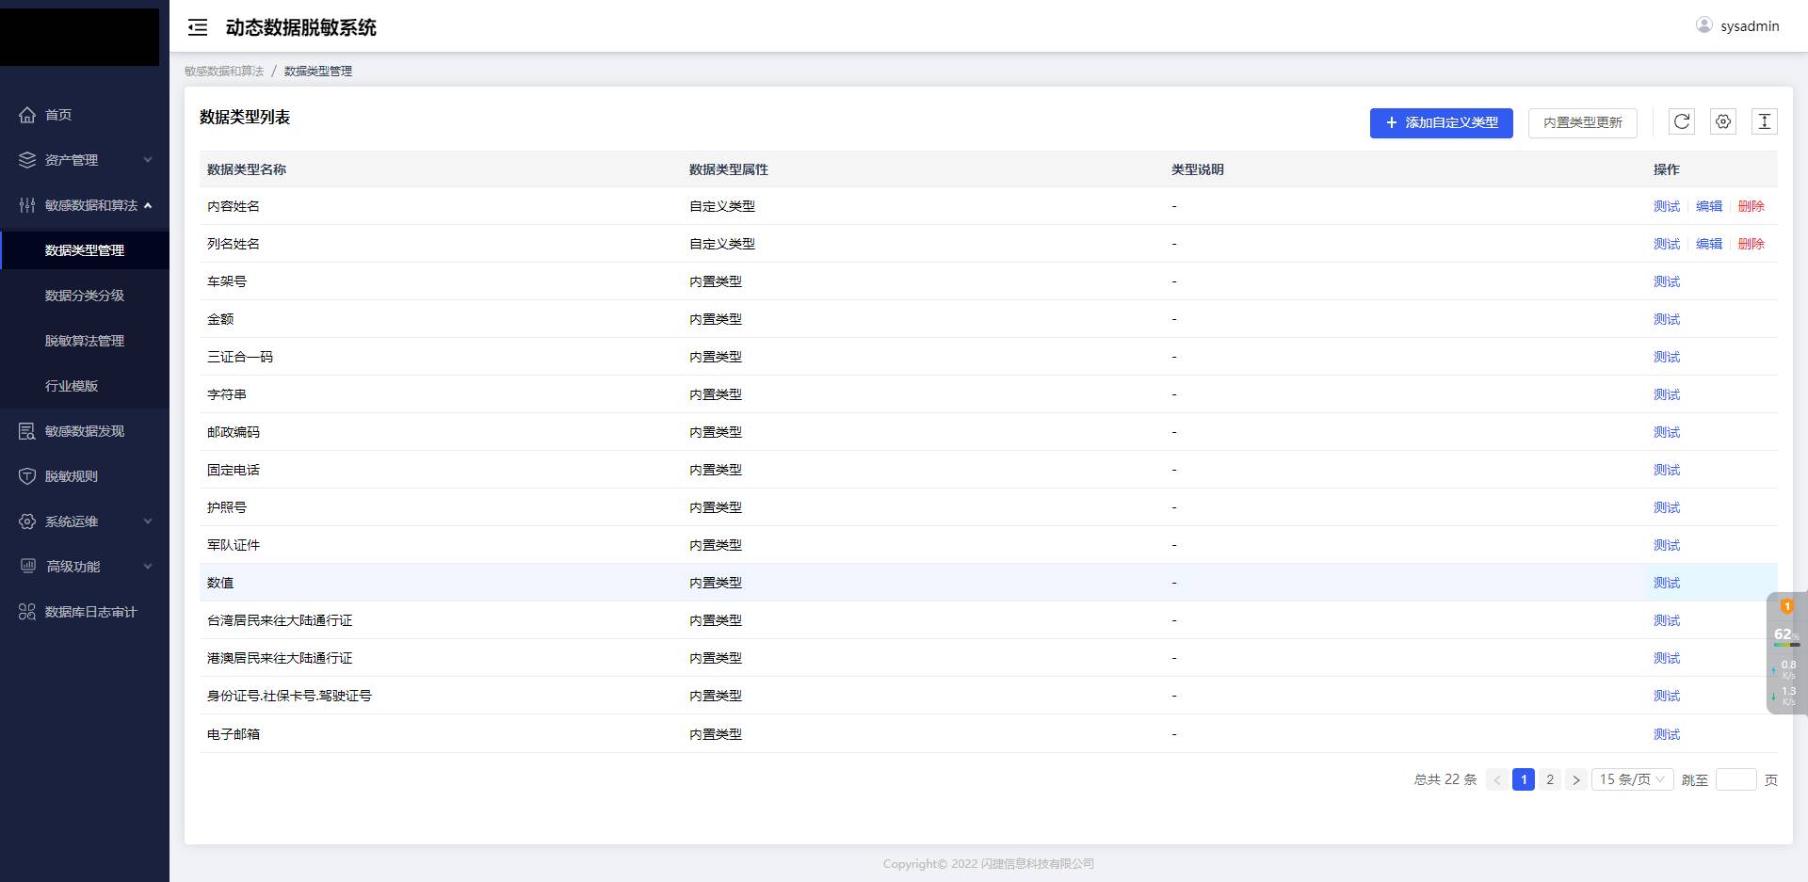Expand the 高级功能 menu chevron
Screen dimensions: 1808x882
148,567
